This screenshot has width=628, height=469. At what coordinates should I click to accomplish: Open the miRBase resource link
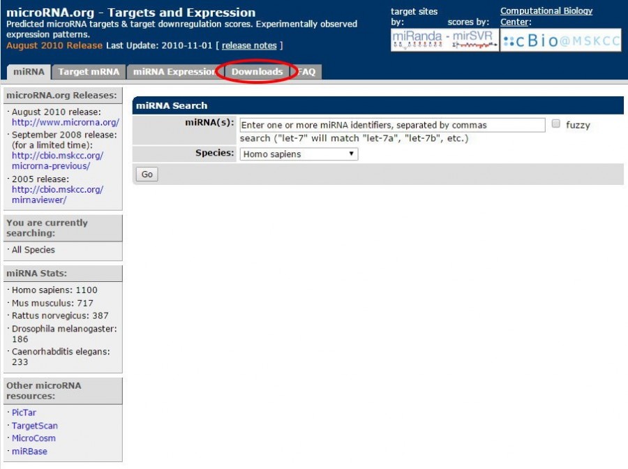pyautogui.click(x=29, y=452)
